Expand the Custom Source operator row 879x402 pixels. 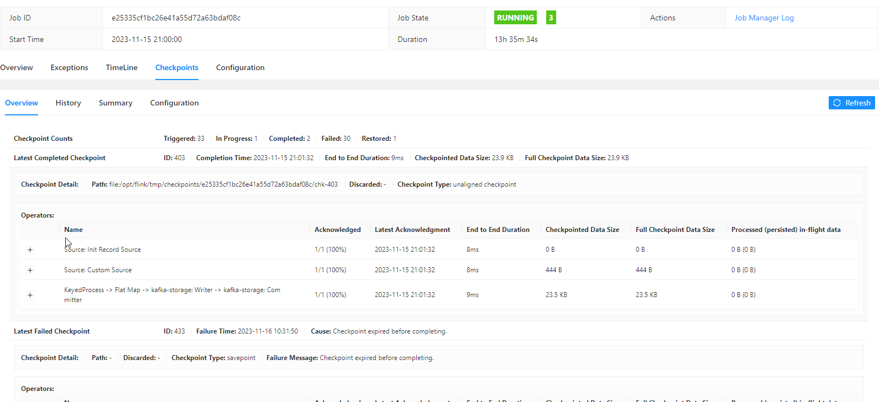pyautogui.click(x=30, y=270)
